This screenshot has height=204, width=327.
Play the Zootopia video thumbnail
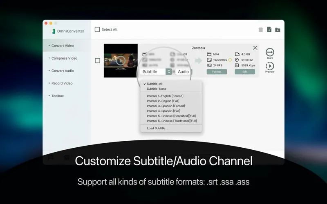(121, 60)
